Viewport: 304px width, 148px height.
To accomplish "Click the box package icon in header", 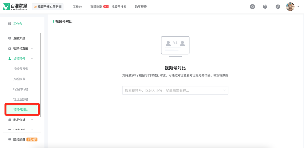I will [x=265, y=7].
